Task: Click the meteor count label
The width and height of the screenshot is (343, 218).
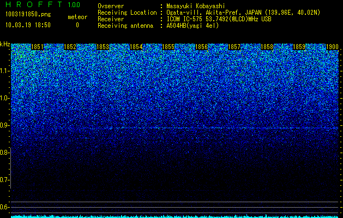Action: click(x=77, y=17)
